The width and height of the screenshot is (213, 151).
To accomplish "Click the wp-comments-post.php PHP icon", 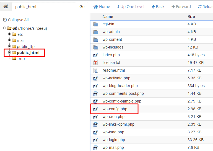I will click(95, 94).
